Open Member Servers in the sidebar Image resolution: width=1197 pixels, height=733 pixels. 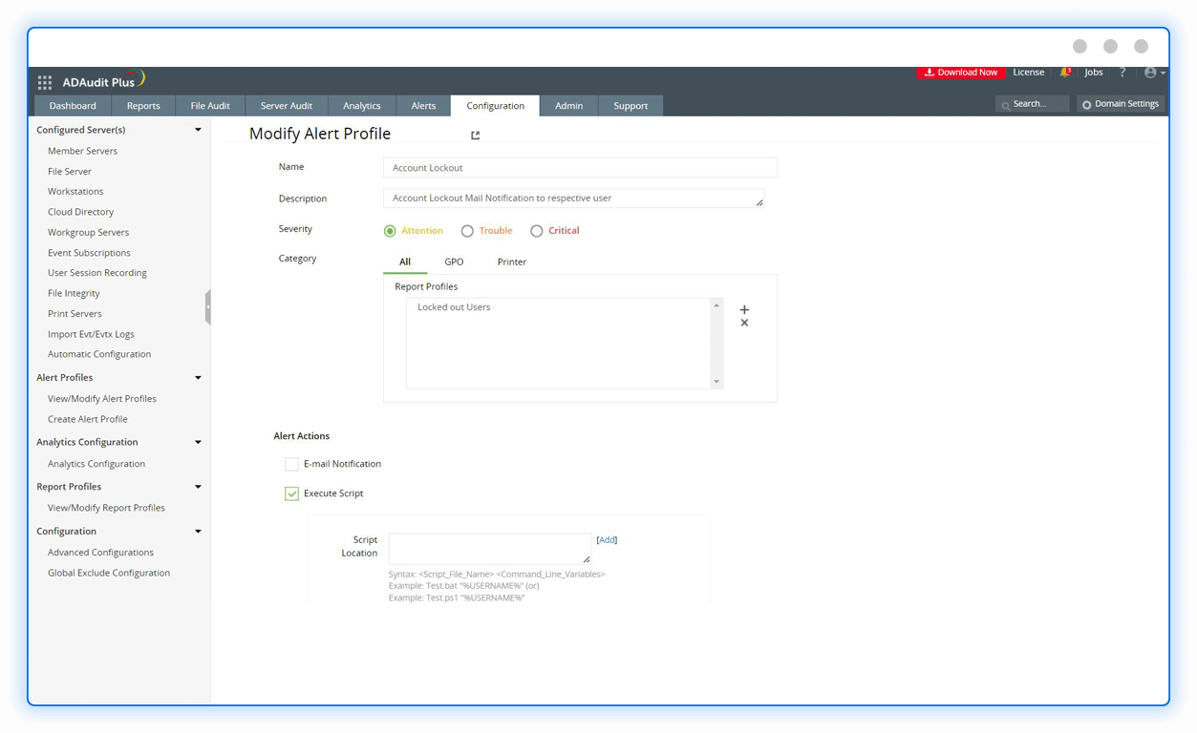click(83, 151)
